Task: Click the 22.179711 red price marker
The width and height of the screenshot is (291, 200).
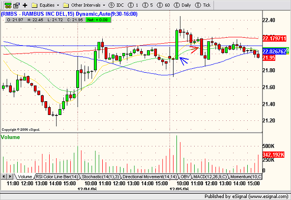Action: [274, 39]
